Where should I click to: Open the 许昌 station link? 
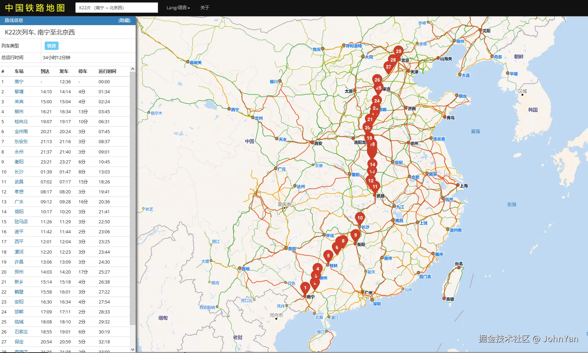coord(19,262)
